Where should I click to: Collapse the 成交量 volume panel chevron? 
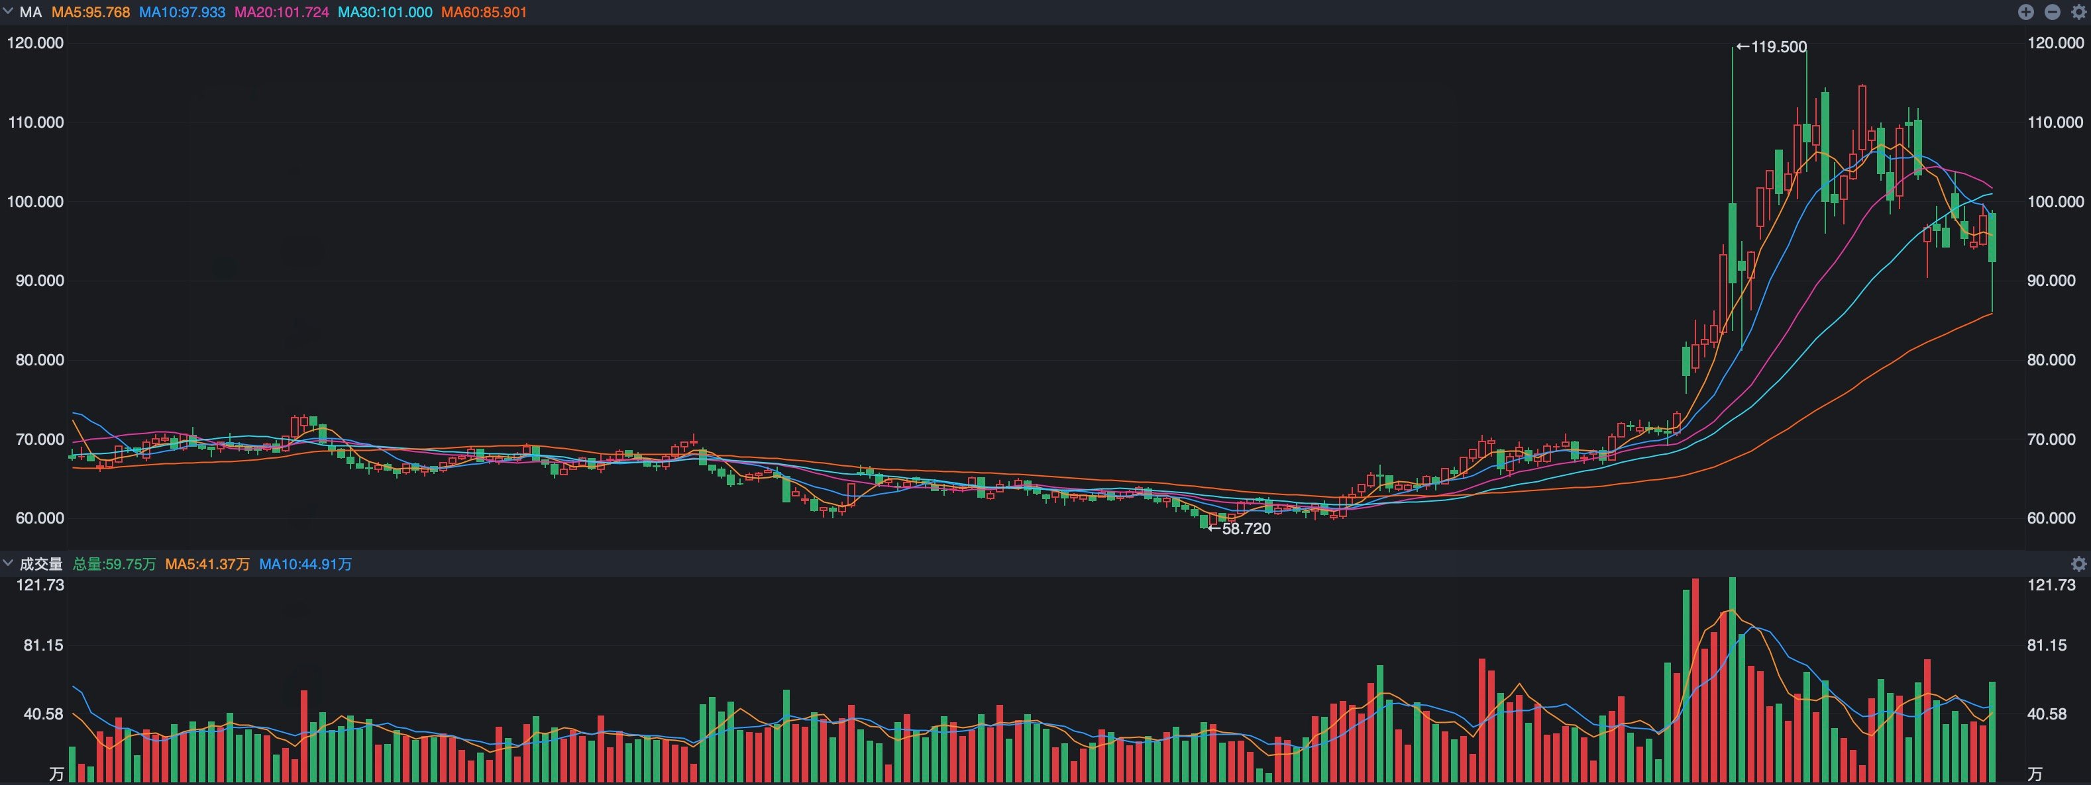pos(8,563)
